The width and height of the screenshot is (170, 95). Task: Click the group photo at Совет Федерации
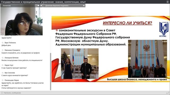click(148, 59)
